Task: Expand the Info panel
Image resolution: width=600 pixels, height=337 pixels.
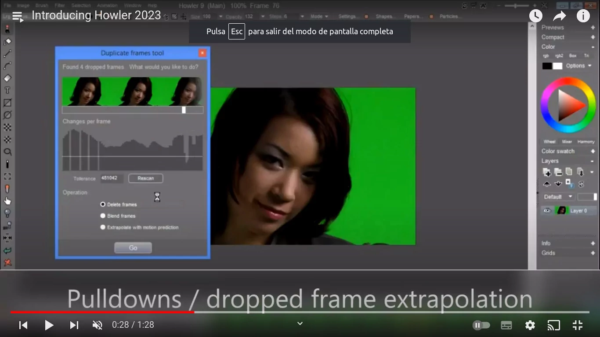Action: (x=593, y=244)
